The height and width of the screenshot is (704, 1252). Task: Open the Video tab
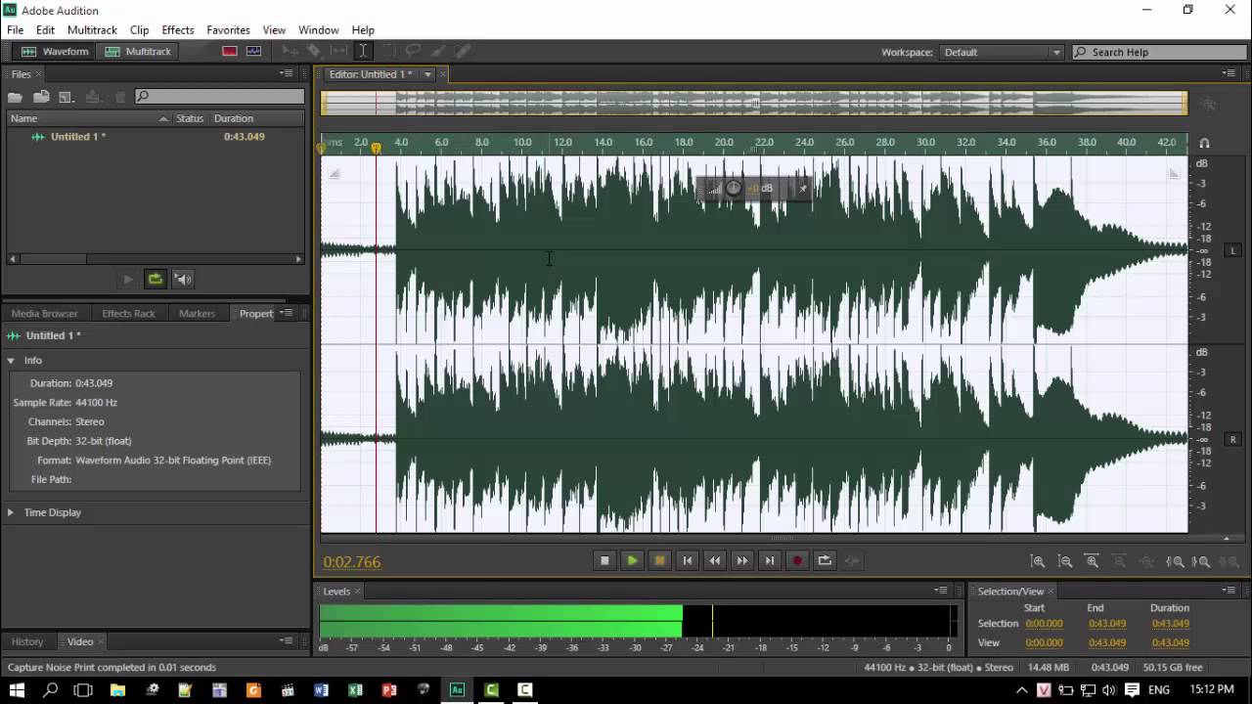tap(80, 641)
